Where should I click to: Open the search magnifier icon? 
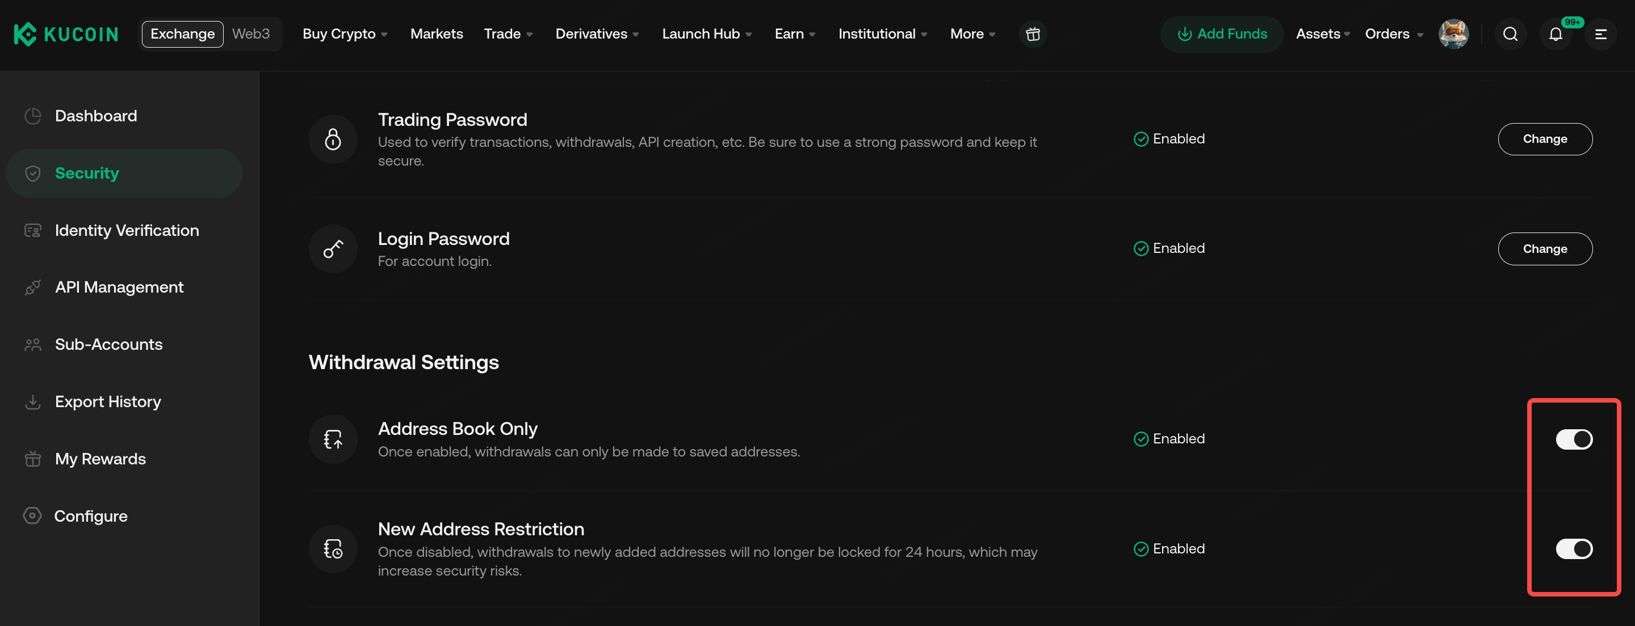pyautogui.click(x=1511, y=33)
